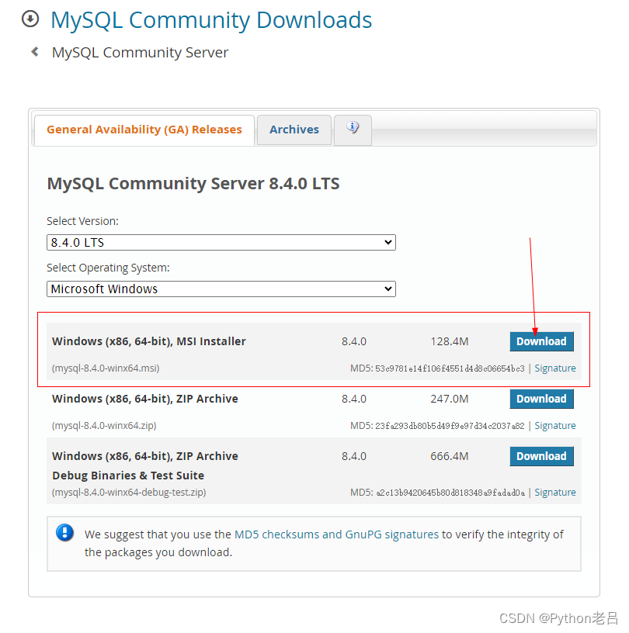
Task: Download the MSI Installer package
Action: pos(541,341)
